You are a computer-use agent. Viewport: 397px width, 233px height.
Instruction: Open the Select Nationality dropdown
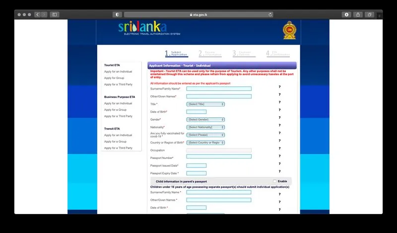pyautogui.click(x=205, y=127)
